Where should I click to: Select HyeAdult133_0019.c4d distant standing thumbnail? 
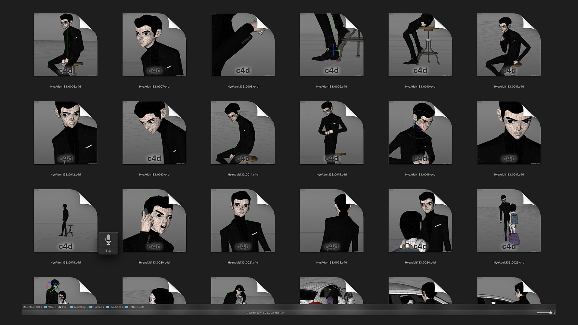[x=65, y=221]
